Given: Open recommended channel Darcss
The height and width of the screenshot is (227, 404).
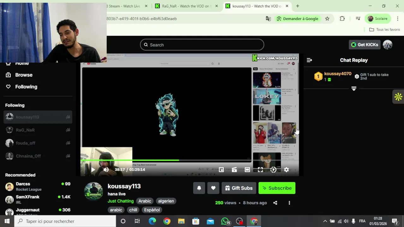Looking at the screenshot, I should point(38,187).
